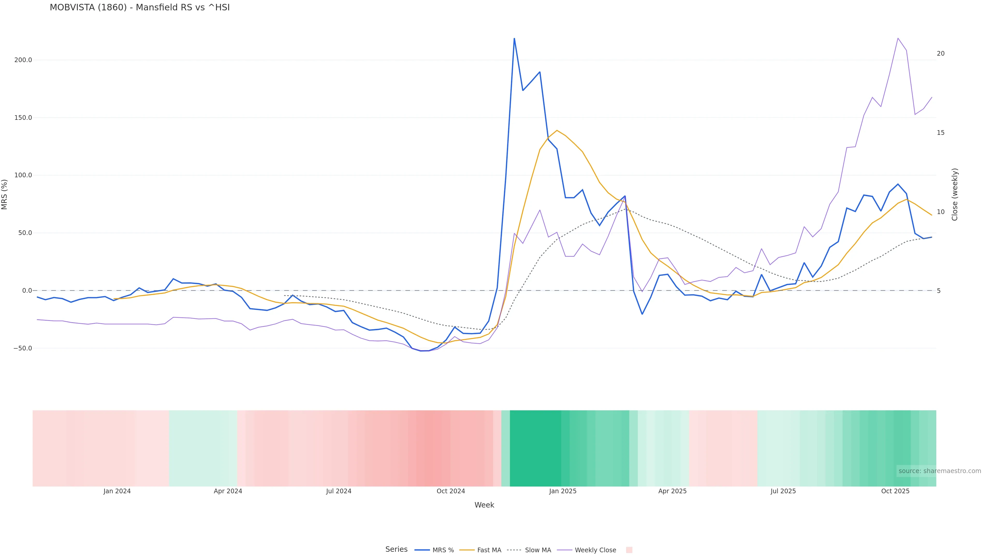994x559 pixels.
Task: Click the MRS (%) axis title
Action: tap(5, 194)
